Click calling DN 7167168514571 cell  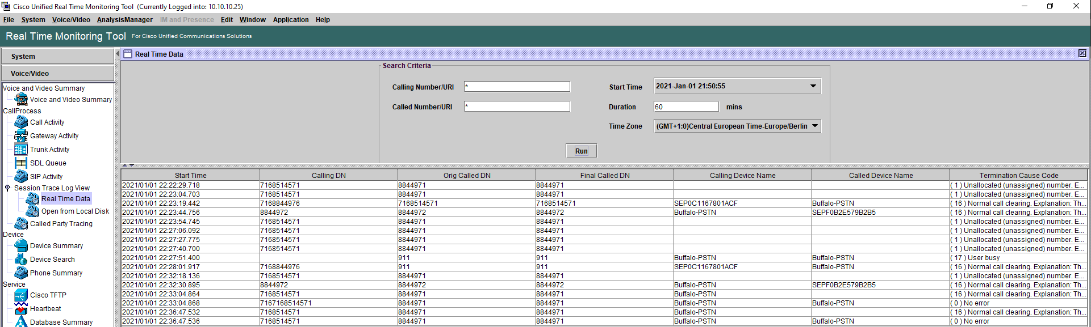(328, 303)
